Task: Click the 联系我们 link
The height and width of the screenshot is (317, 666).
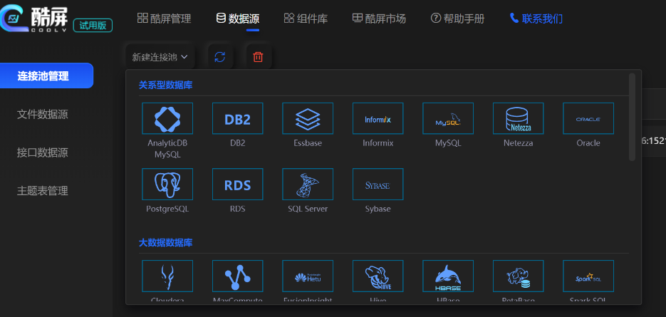Action: tap(536, 19)
